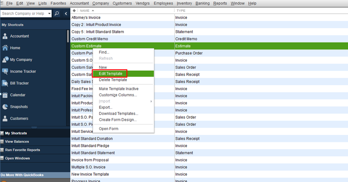
Task: Open the Edit menu
Action: coord(19,3)
